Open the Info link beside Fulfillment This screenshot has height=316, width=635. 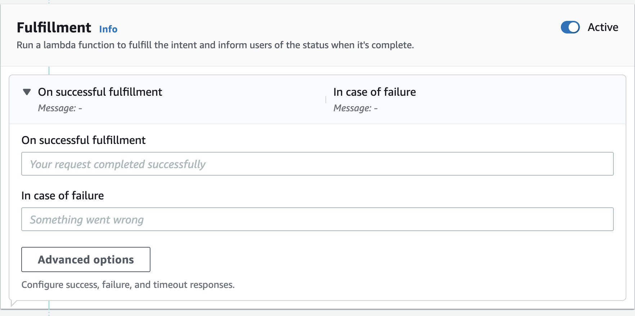[x=108, y=29]
